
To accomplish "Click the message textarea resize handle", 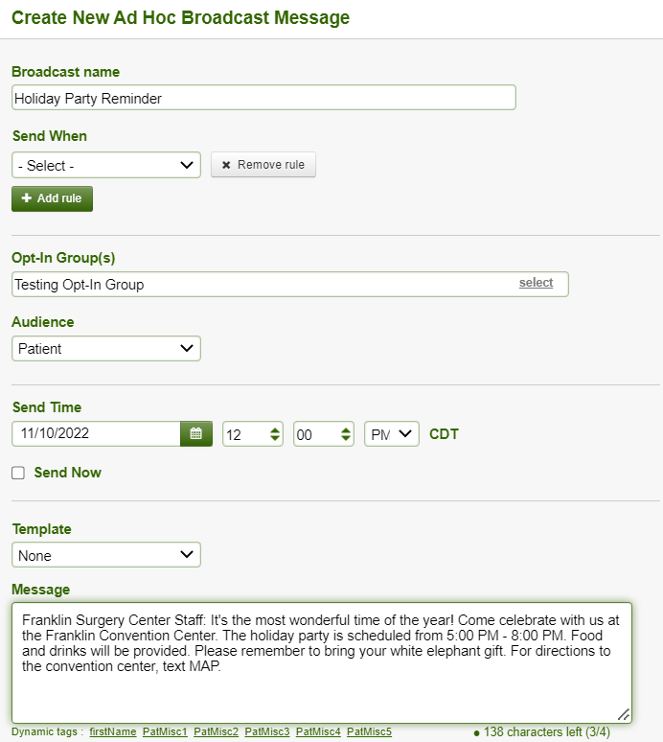I will (x=624, y=714).
